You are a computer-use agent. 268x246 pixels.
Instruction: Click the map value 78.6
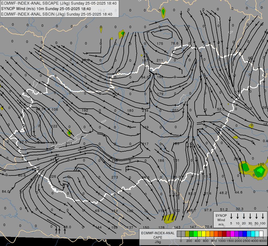tap(174, 43)
